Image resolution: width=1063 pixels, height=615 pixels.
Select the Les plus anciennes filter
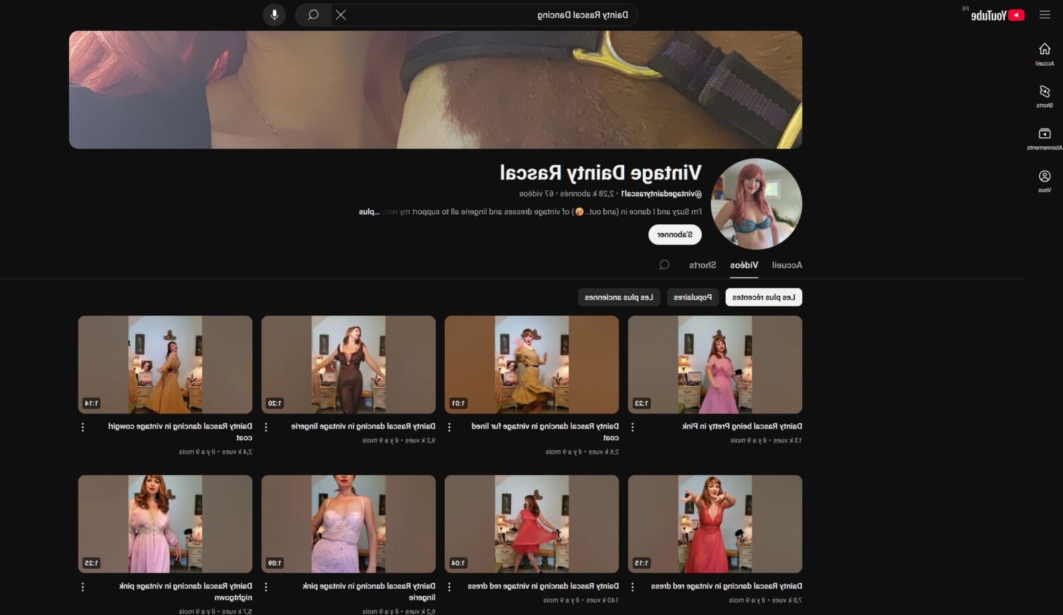point(619,297)
